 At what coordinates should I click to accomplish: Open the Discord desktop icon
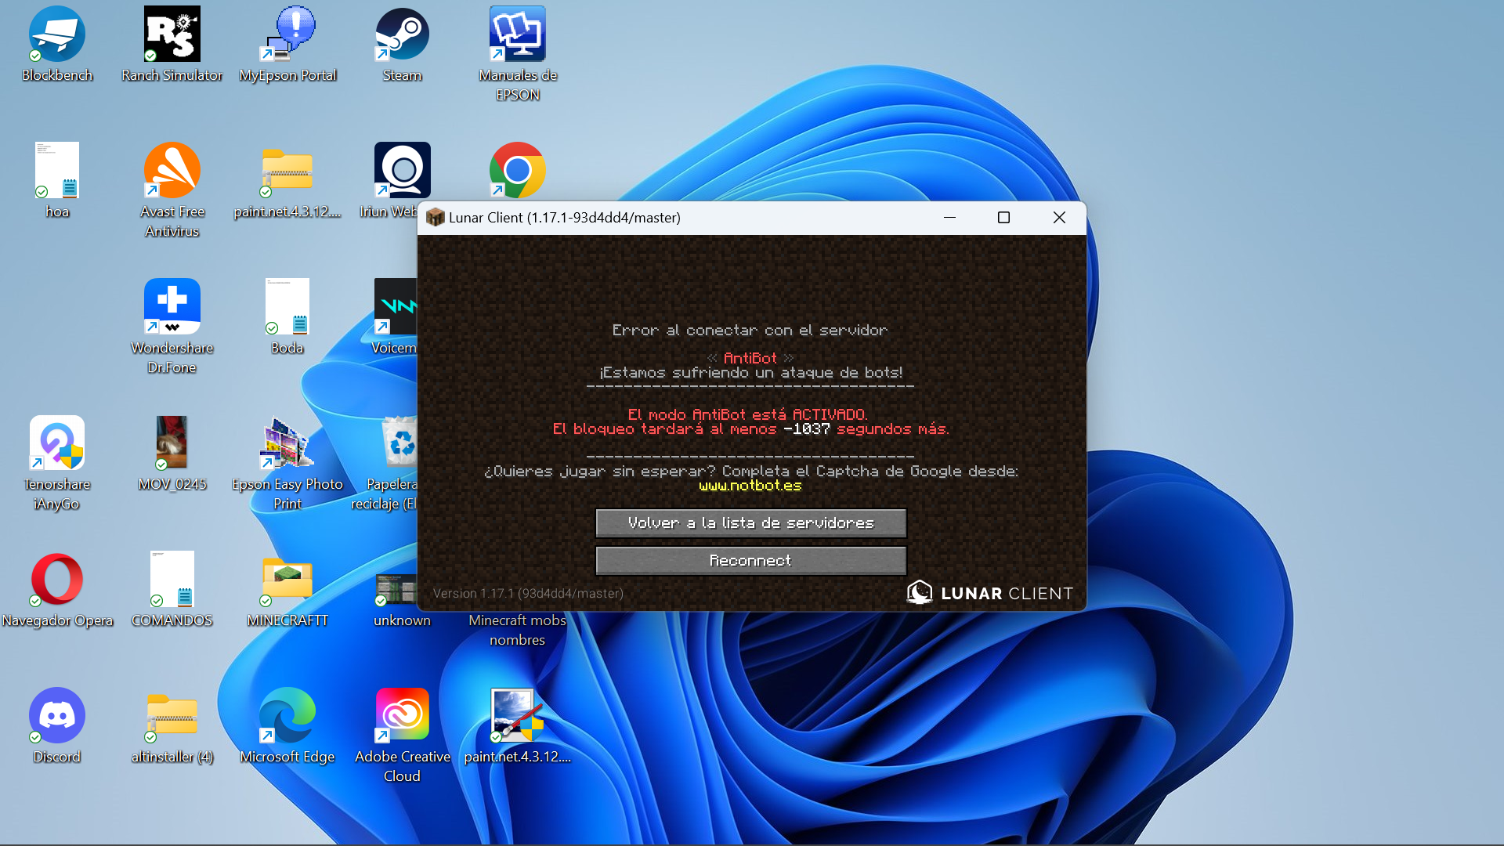[57, 716]
